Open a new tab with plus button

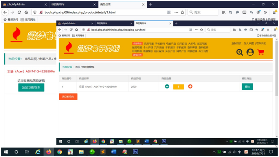tap(151, 4)
